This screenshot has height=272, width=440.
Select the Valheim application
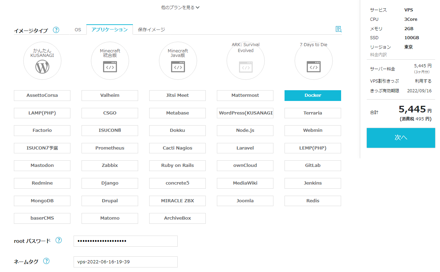pos(110,95)
